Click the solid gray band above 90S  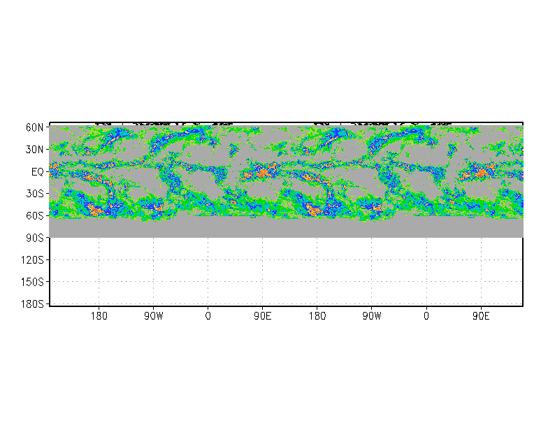pos(287,228)
